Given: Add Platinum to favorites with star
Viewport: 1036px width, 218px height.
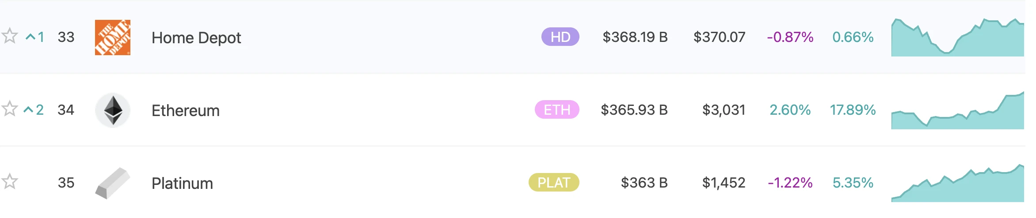Looking at the screenshot, I should click(x=10, y=182).
